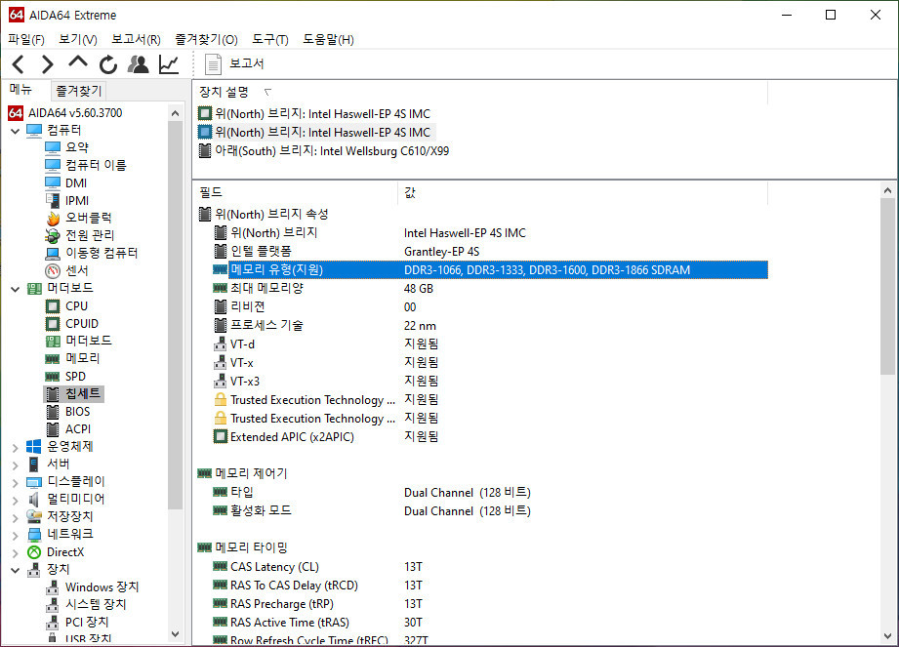Select the ACPI tree item
Screen dimensions: 899x647
pyautogui.click(x=78, y=428)
